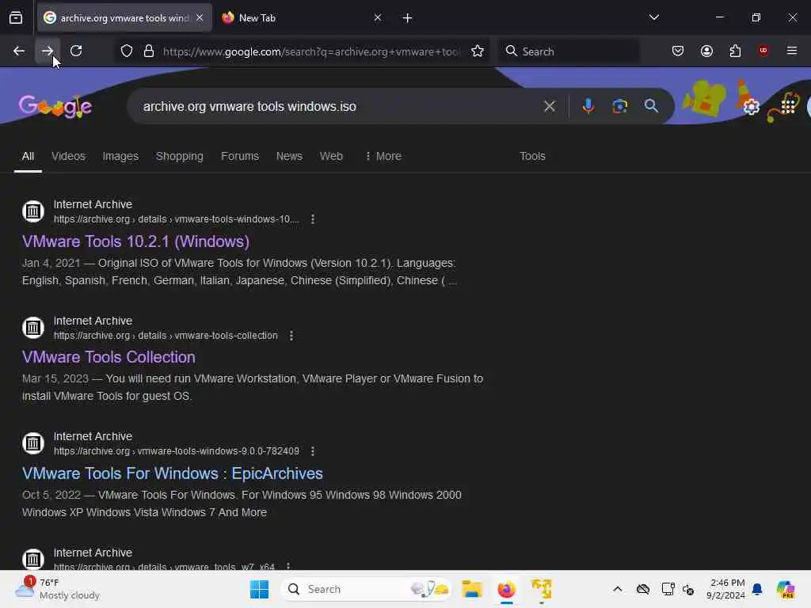The width and height of the screenshot is (811, 608).
Task: Go to Google home logo
Action: pos(55,107)
